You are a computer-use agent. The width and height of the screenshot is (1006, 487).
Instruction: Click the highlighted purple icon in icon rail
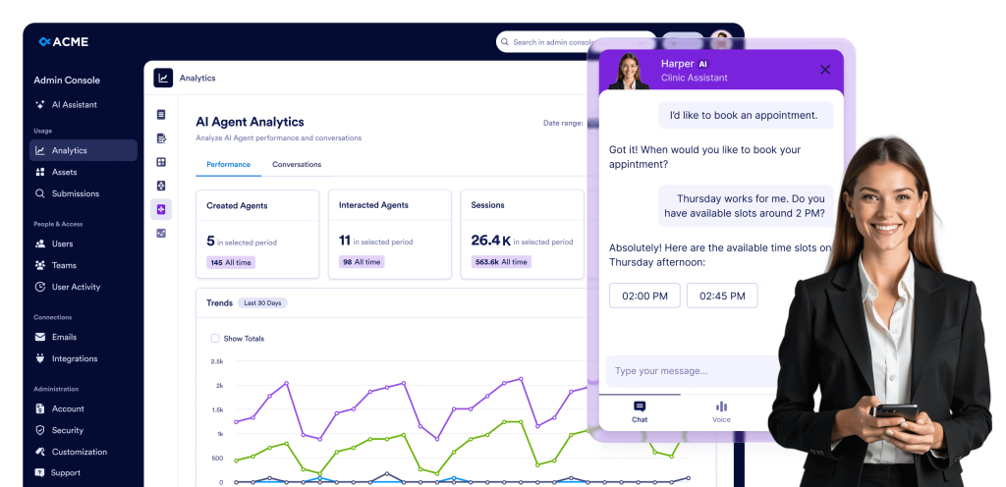pyautogui.click(x=161, y=209)
